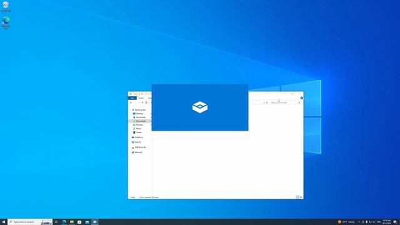Viewport: 400px width, 225px height.
Task: Select Videos in the File Explorer sidebar
Action: pyautogui.click(x=137, y=132)
